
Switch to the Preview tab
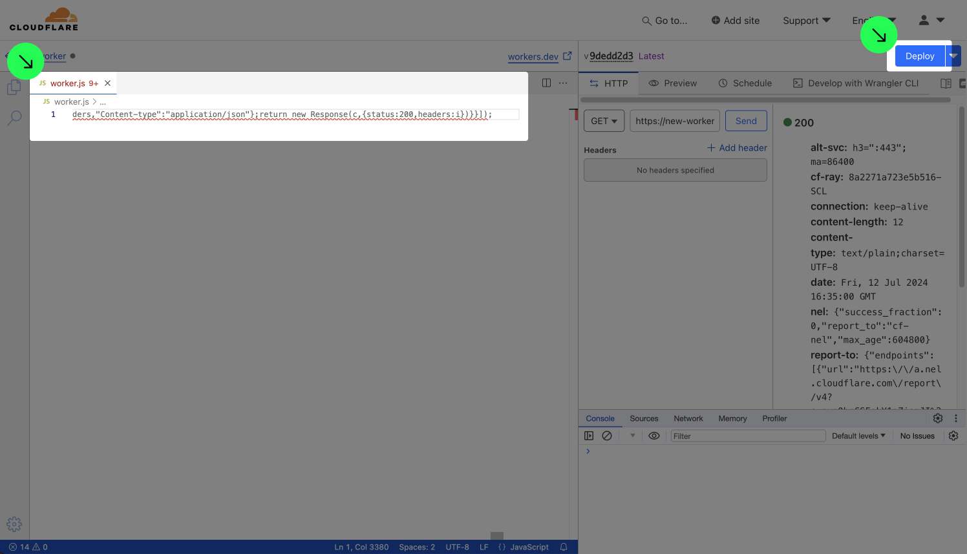point(673,83)
